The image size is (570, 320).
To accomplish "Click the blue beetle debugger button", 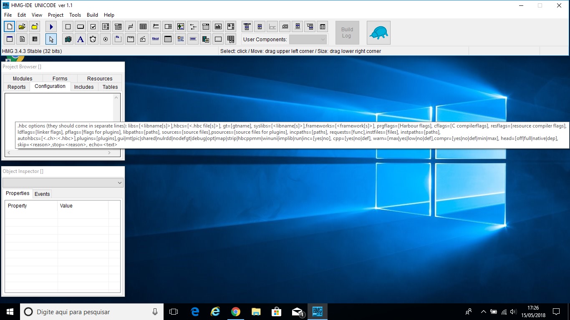I will 378,33.
